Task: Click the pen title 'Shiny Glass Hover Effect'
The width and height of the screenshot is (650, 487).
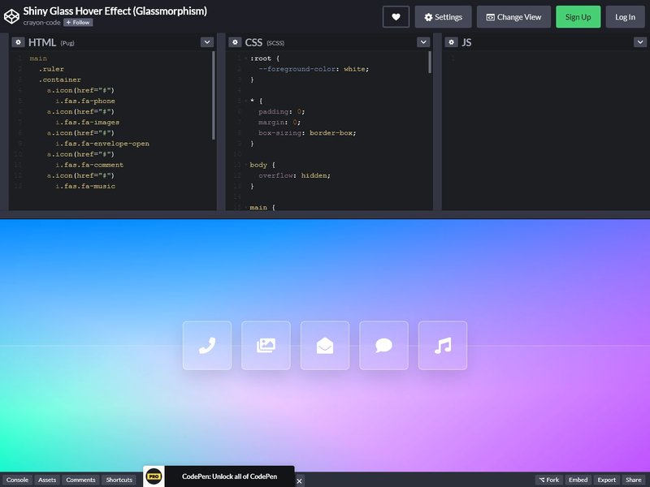Action: click(115, 11)
